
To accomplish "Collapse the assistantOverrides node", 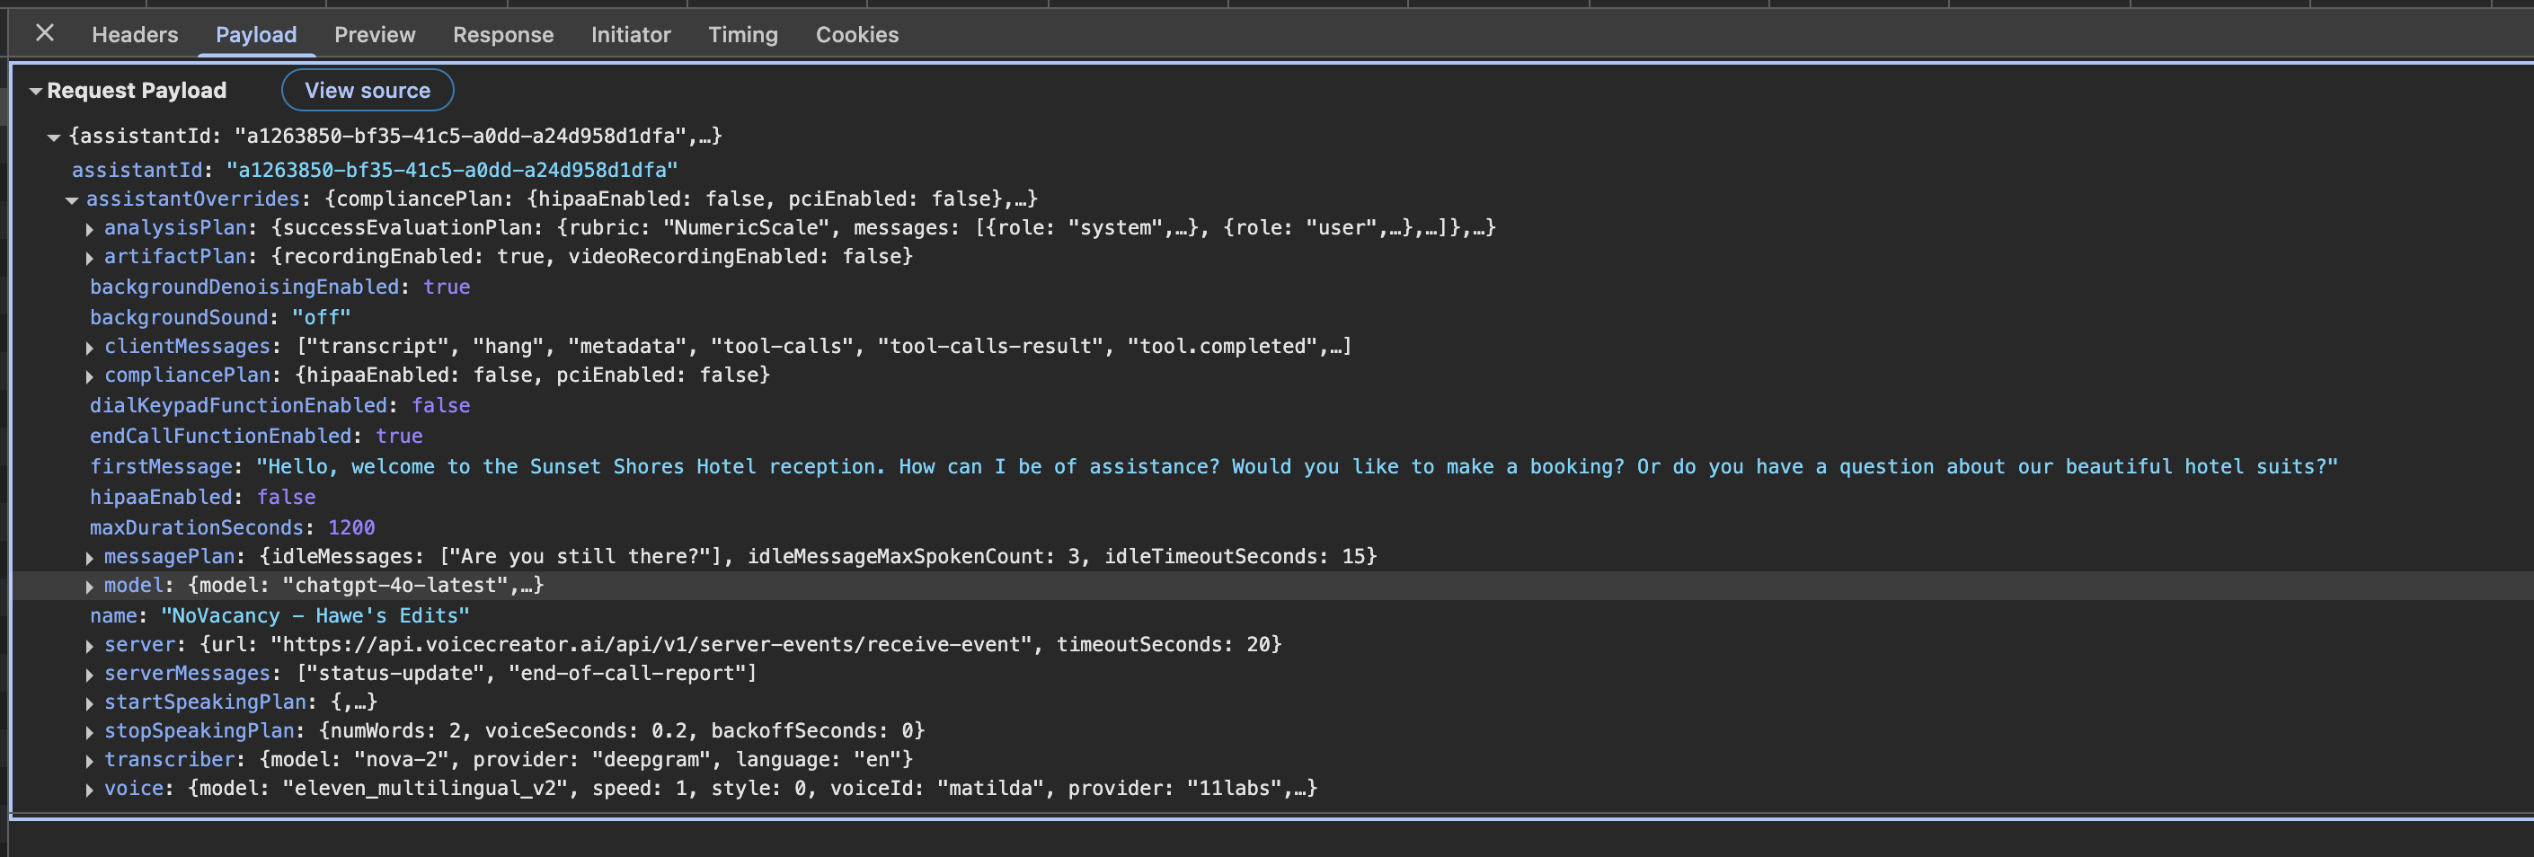I will 71,198.
